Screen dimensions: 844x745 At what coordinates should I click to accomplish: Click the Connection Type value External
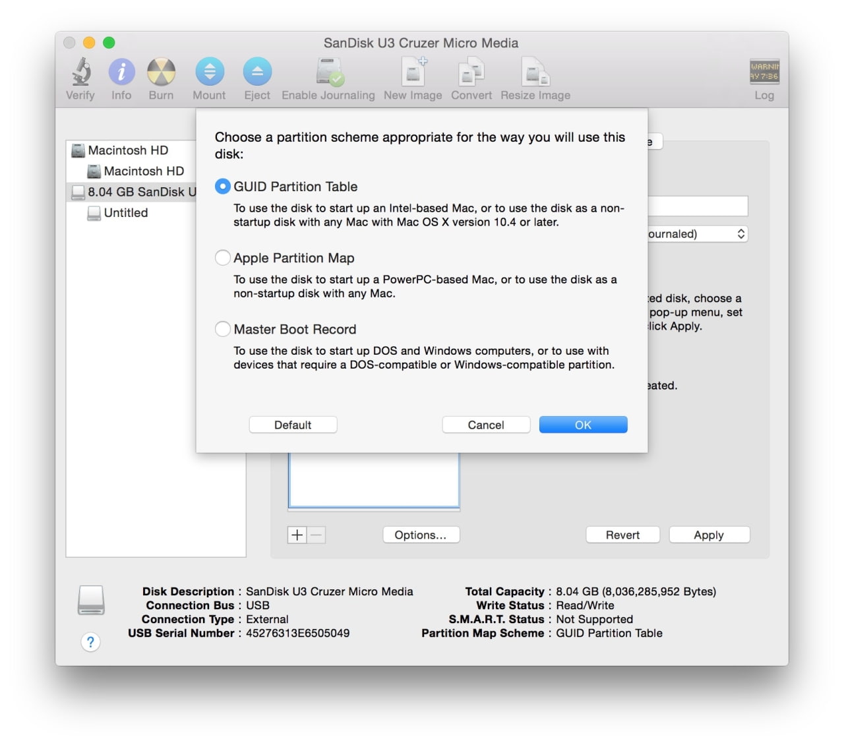267,619
